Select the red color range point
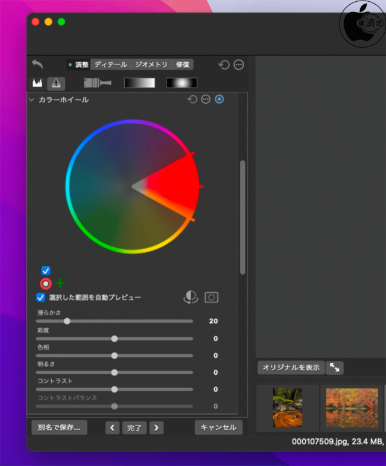Image resolution: width=386 pixels, height=466 pixels. (x=46, y=284)
